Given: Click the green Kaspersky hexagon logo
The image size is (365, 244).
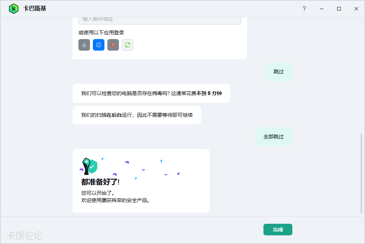Looking at the screenshot, I should pos(14,9).
